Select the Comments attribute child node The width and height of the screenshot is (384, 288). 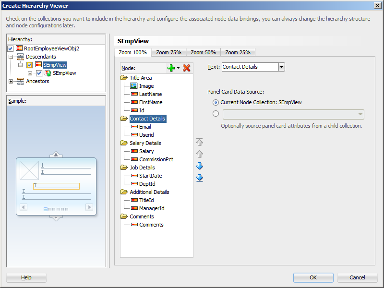[151, 225]
